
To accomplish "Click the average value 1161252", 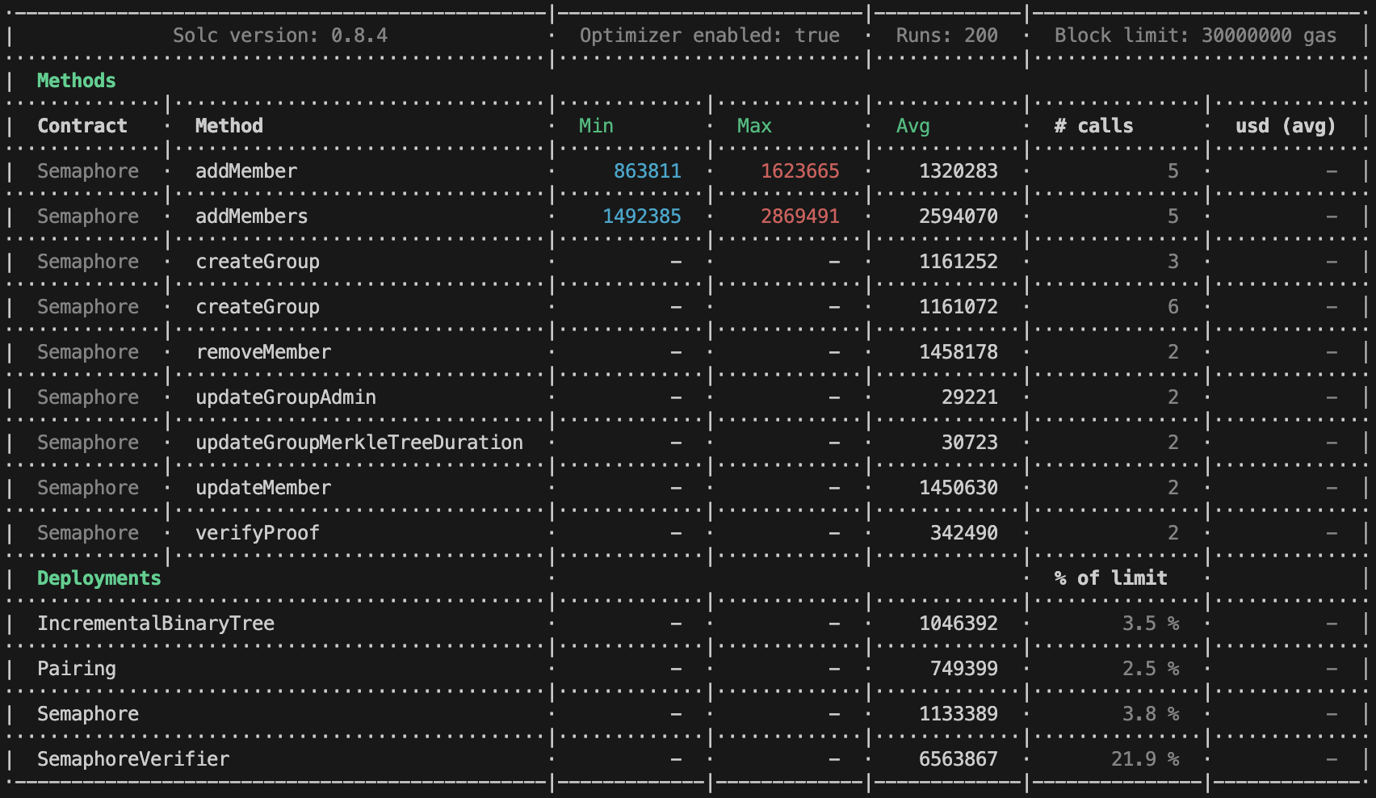I will [x=959, y=262].
